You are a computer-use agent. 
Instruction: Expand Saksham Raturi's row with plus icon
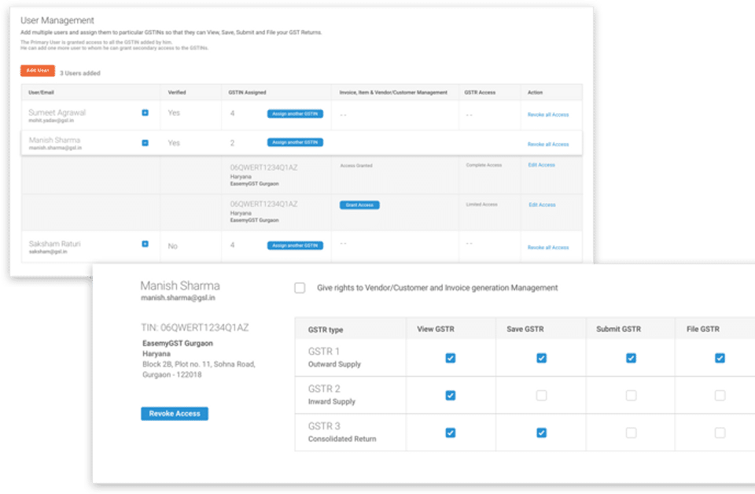(145, 244)
